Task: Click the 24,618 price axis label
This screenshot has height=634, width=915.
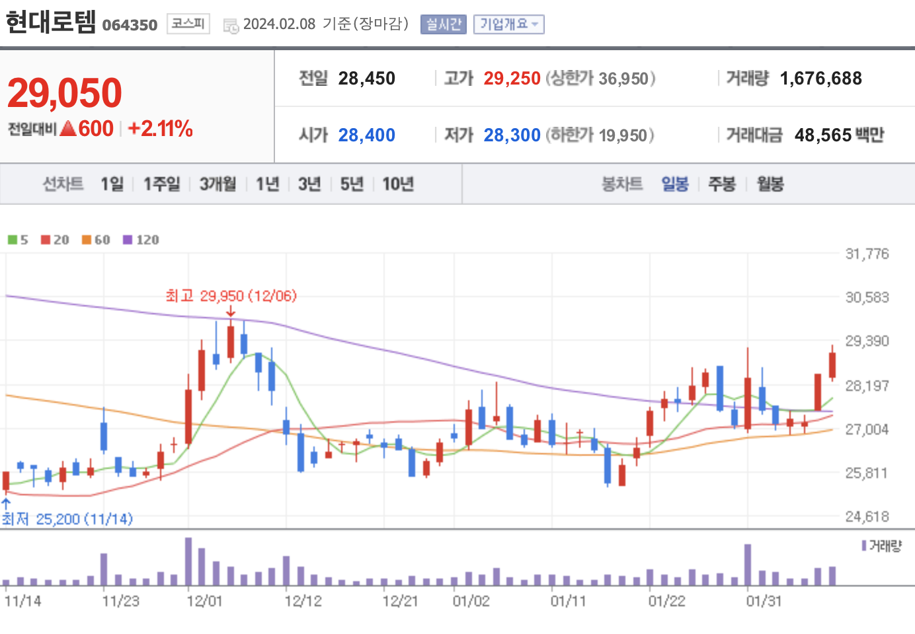Action: point(867,516)
